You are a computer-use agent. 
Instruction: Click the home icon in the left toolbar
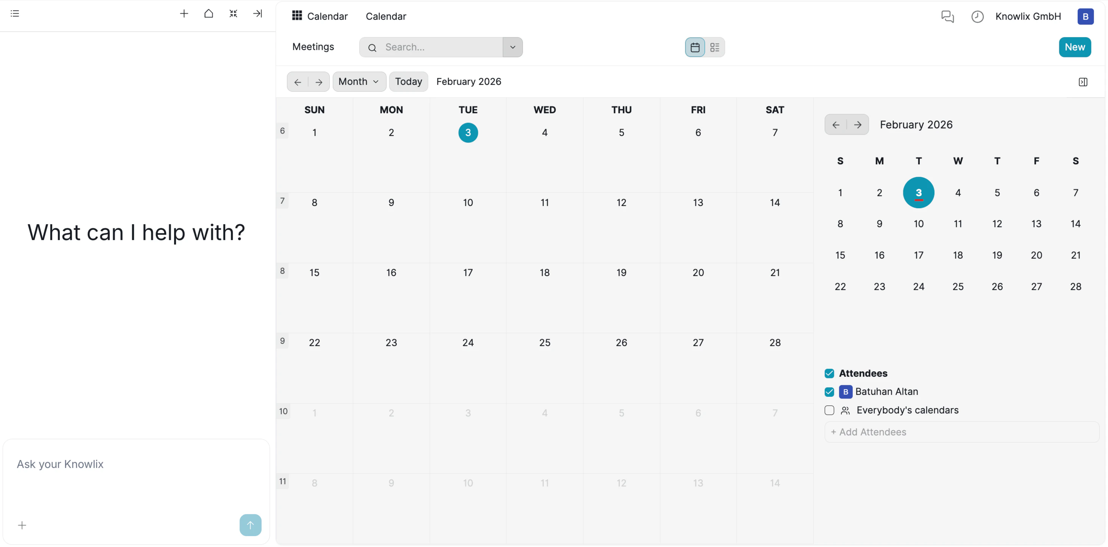click(209, 14)
